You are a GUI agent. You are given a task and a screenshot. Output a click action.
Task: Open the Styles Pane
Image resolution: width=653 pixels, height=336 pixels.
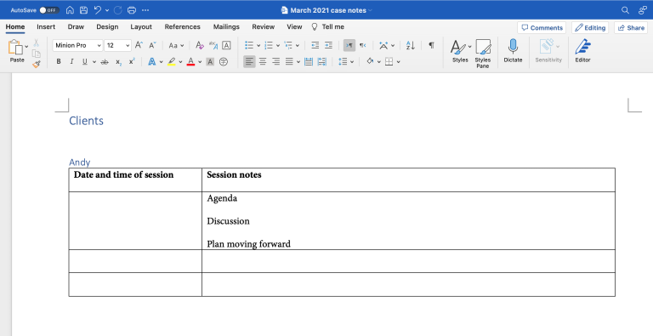483,54
